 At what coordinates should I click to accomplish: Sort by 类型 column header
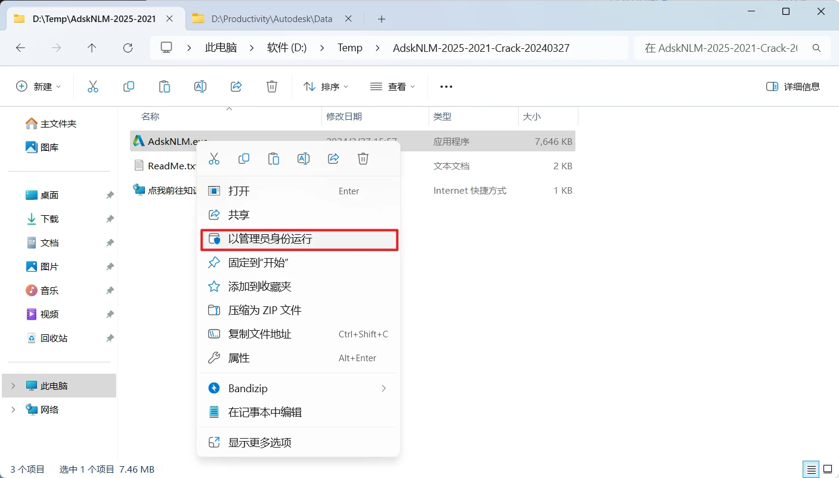(x=442, y=117)
